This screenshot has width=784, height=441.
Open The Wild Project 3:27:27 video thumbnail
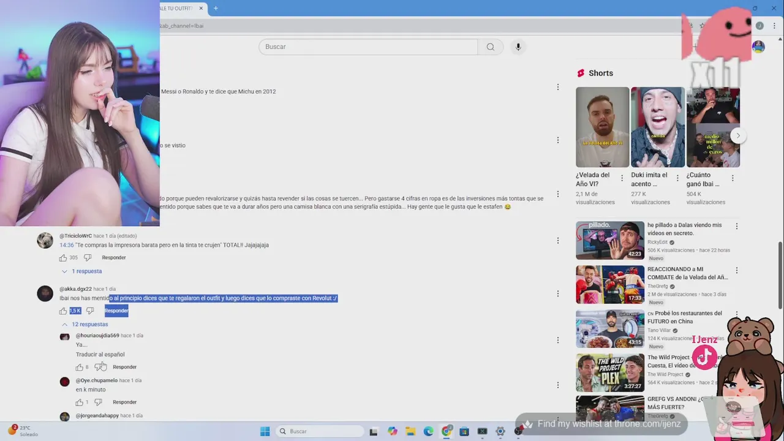pos(610,373)
